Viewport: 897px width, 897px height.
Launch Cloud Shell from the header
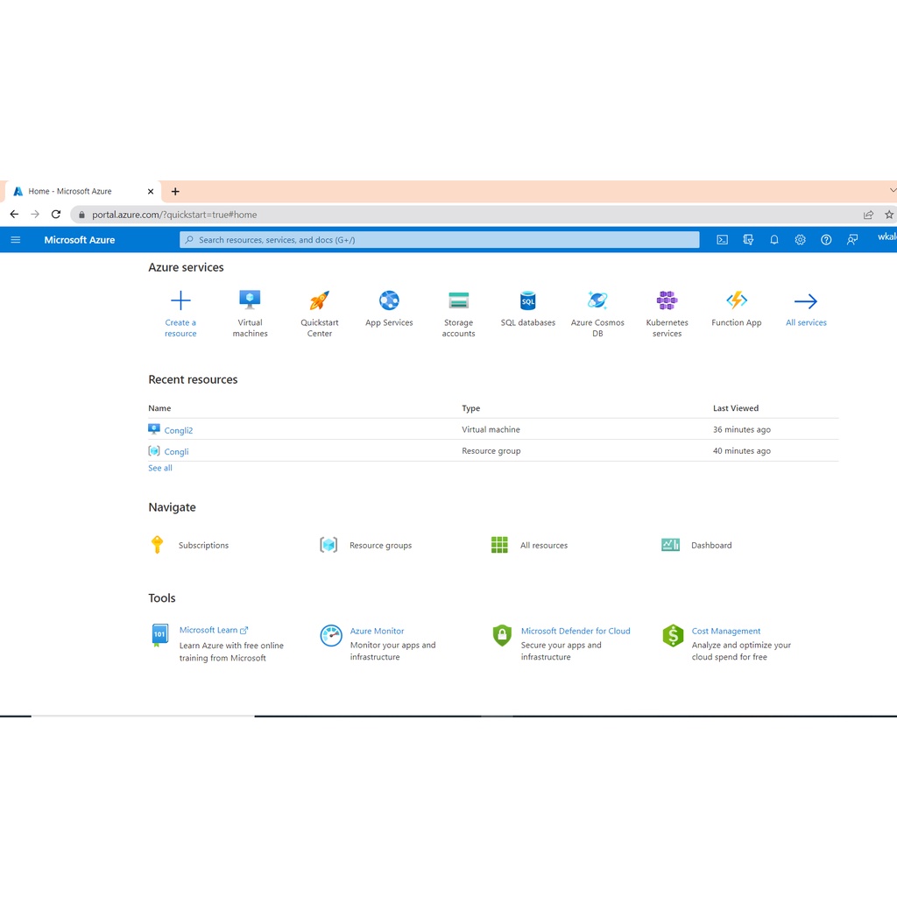pos(722,240)
